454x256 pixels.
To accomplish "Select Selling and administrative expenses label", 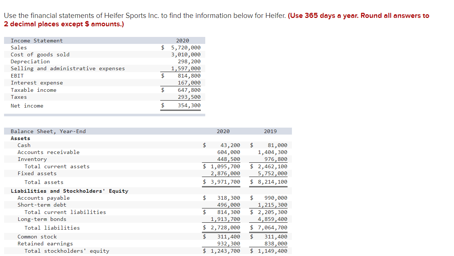I will (x=68, y=68).
